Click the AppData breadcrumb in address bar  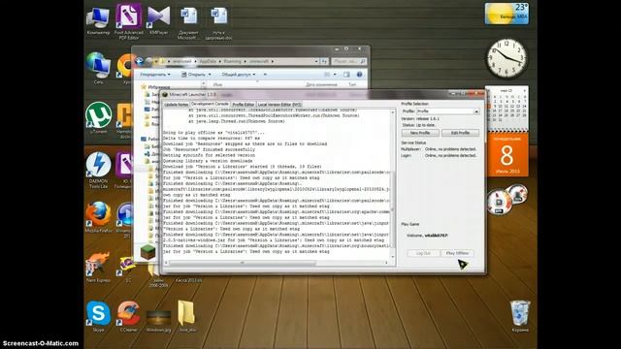(208, 61)
